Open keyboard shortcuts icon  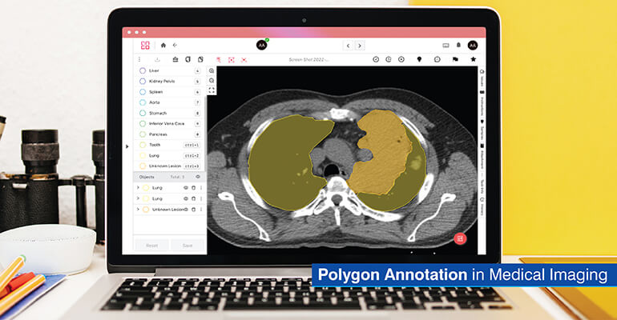pos(446,46)
